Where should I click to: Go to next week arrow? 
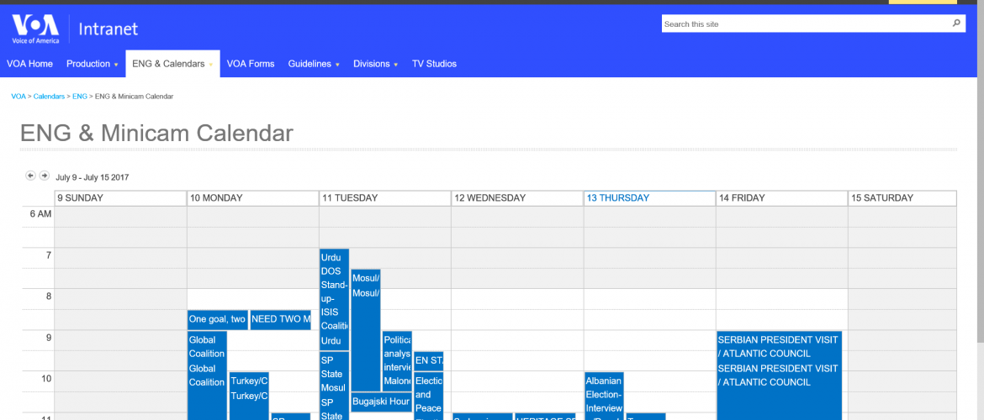click(45, 176)
